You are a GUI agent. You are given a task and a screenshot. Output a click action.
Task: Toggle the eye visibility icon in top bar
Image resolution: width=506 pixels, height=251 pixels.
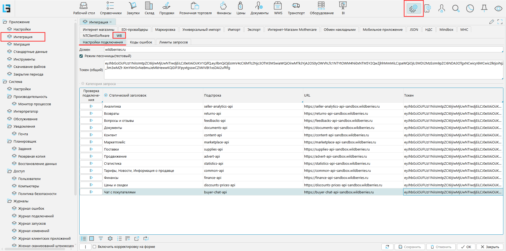[498, 9]
